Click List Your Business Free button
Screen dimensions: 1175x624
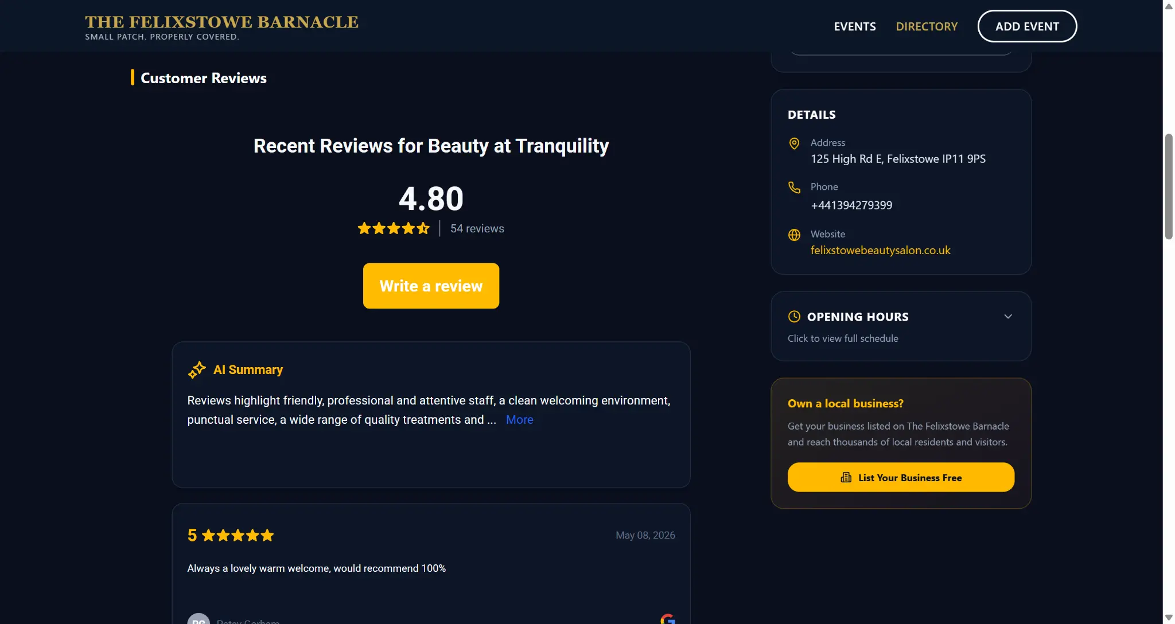(x=901, y=477)
